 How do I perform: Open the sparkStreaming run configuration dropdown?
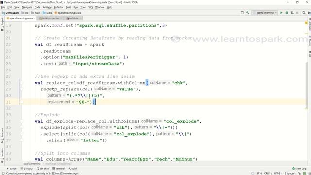click(264, 13)
